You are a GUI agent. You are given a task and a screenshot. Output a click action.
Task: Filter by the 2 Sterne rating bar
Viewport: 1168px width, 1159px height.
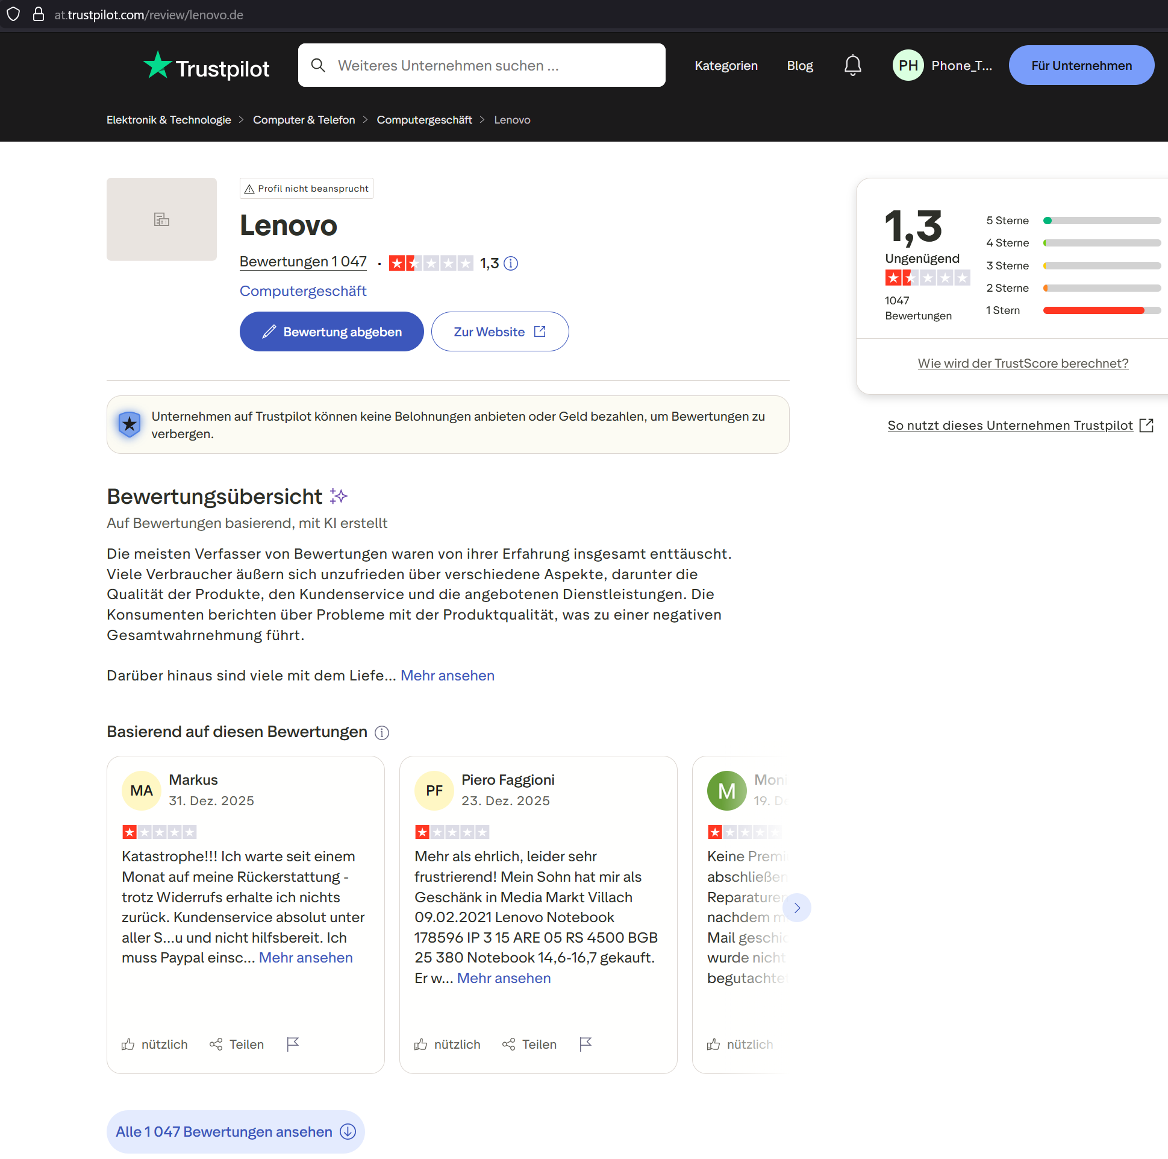coord(1072,288)
